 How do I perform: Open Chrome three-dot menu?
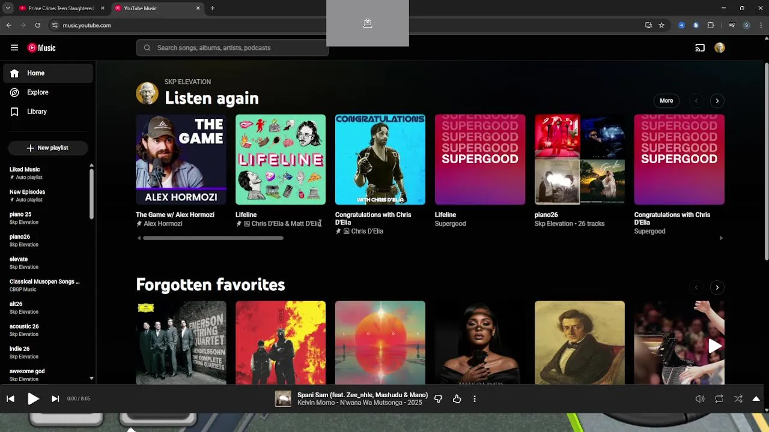(761, 25)
